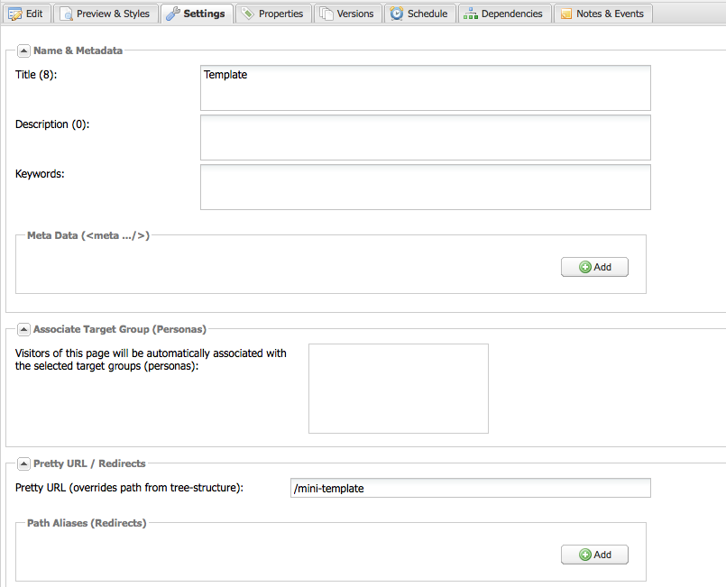Click the Preview & Styles magnifier icon
Viewport: 726px width, 587px height.
[x=66, y=14]
